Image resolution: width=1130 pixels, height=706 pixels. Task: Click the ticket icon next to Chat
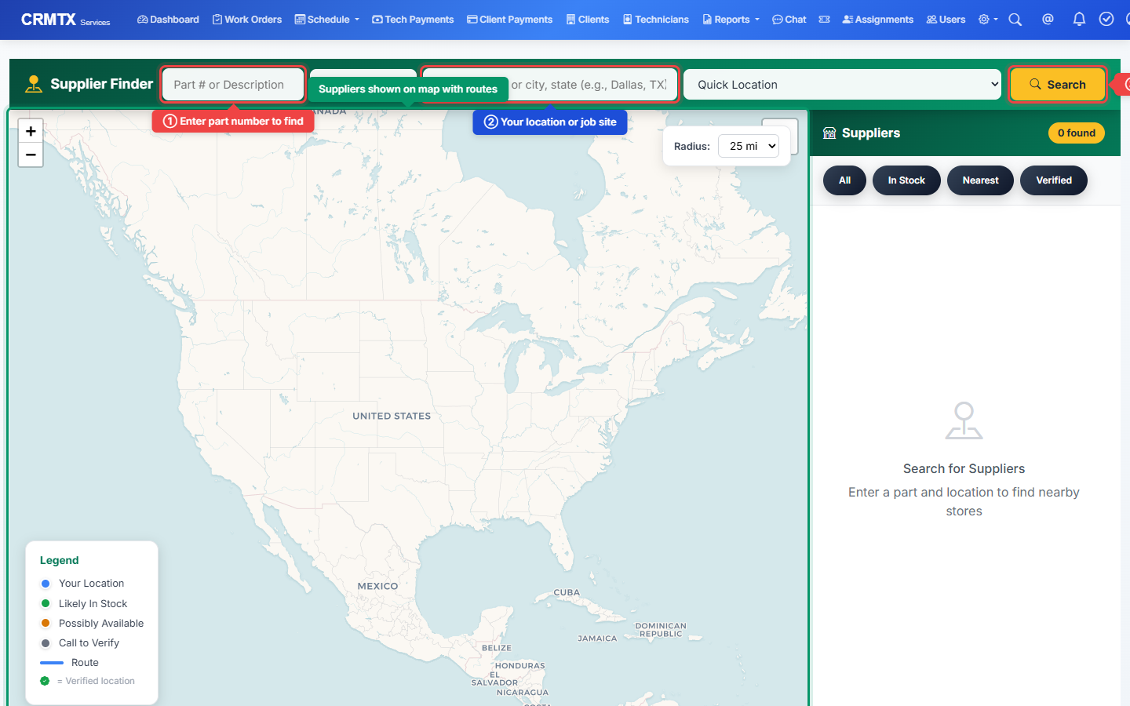824,19
